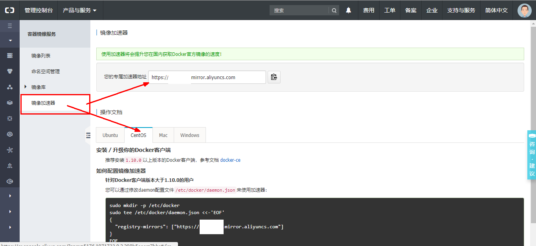536x246 pixels.
Task: Toggle the hamburger sidebar menu icon
Action: point(10,26)
